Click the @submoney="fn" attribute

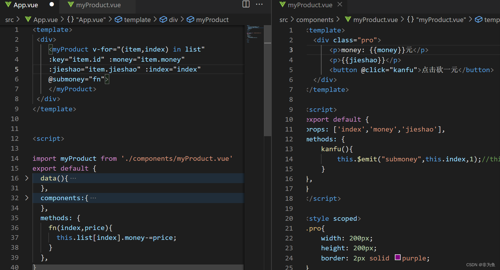click(x=76, y=79)
